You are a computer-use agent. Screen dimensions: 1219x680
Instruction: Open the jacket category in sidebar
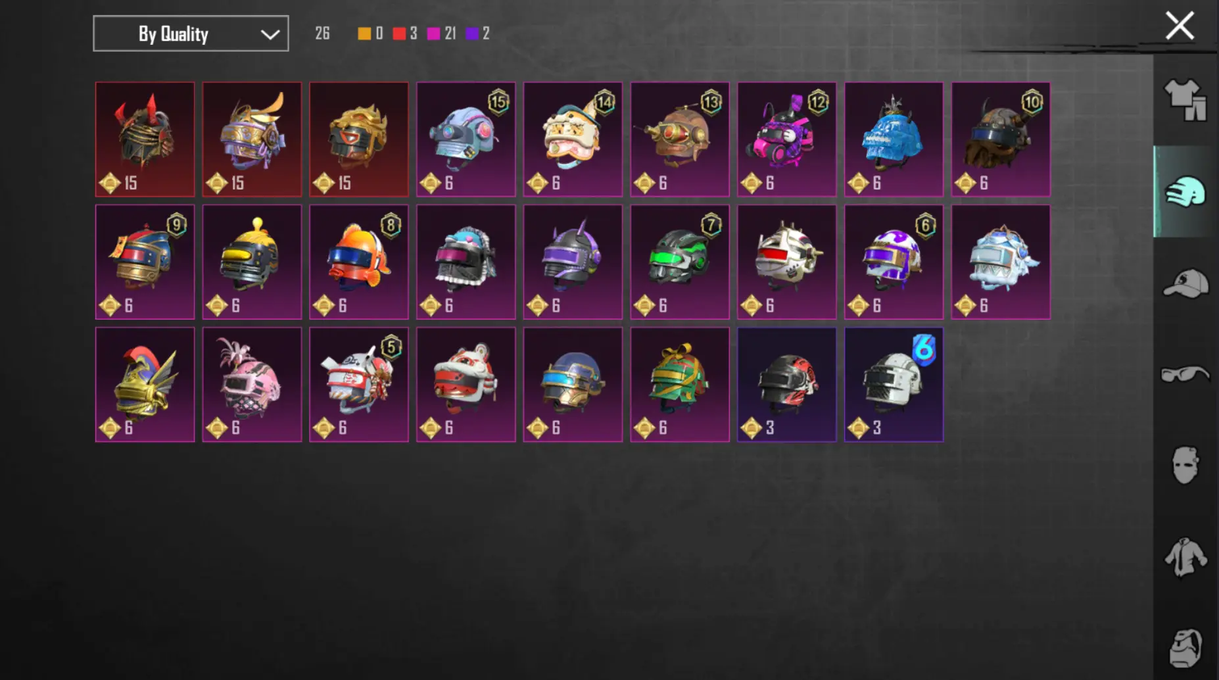tap(1185, 557)
